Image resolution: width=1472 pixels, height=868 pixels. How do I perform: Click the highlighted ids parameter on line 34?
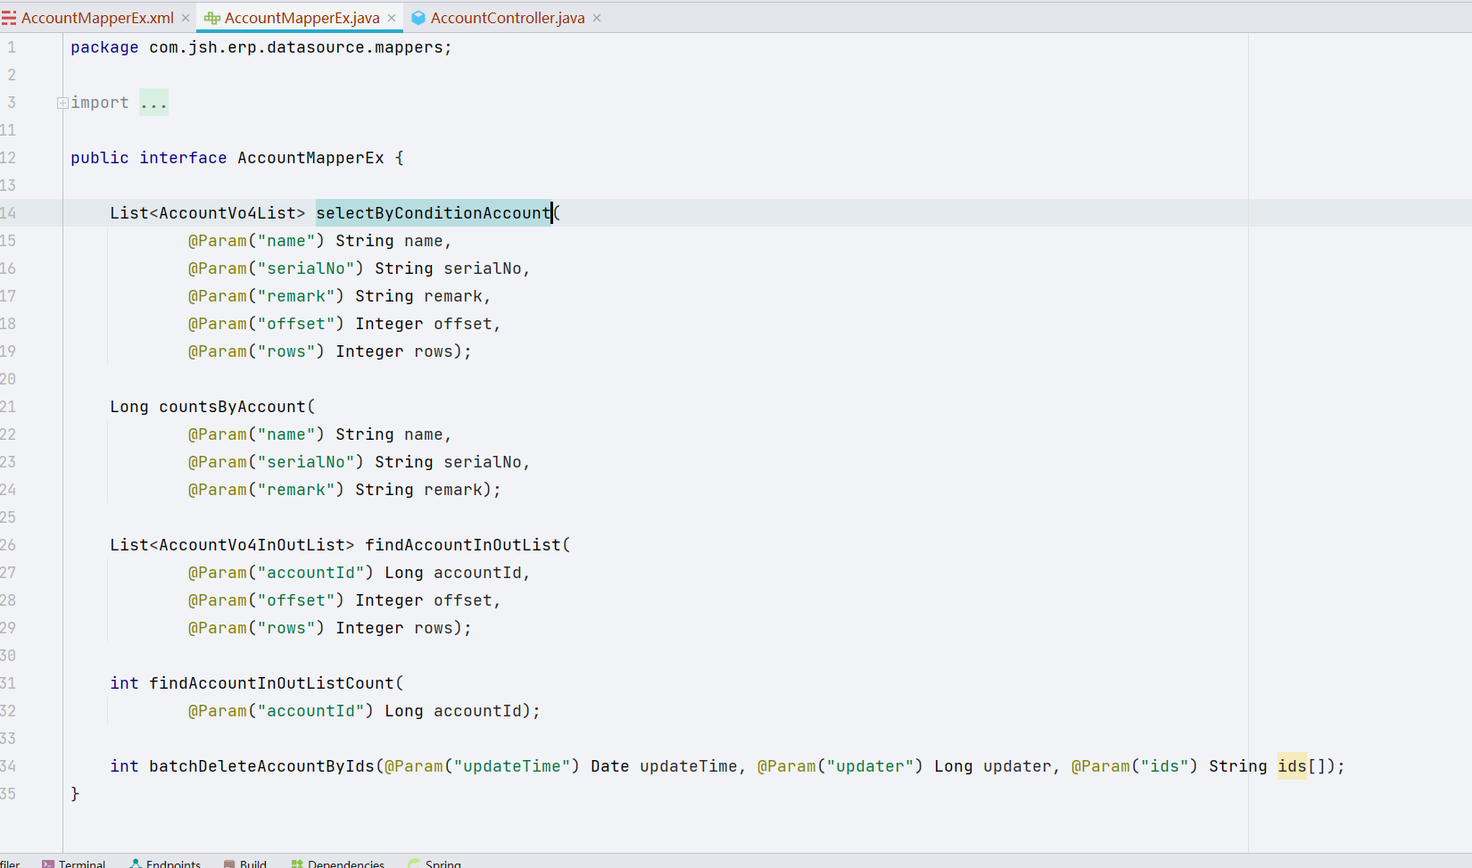1292,766
